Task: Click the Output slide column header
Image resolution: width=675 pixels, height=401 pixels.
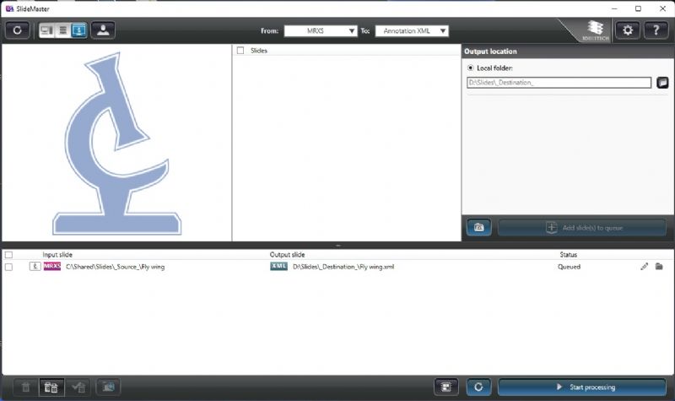Action: coord(287,255)
